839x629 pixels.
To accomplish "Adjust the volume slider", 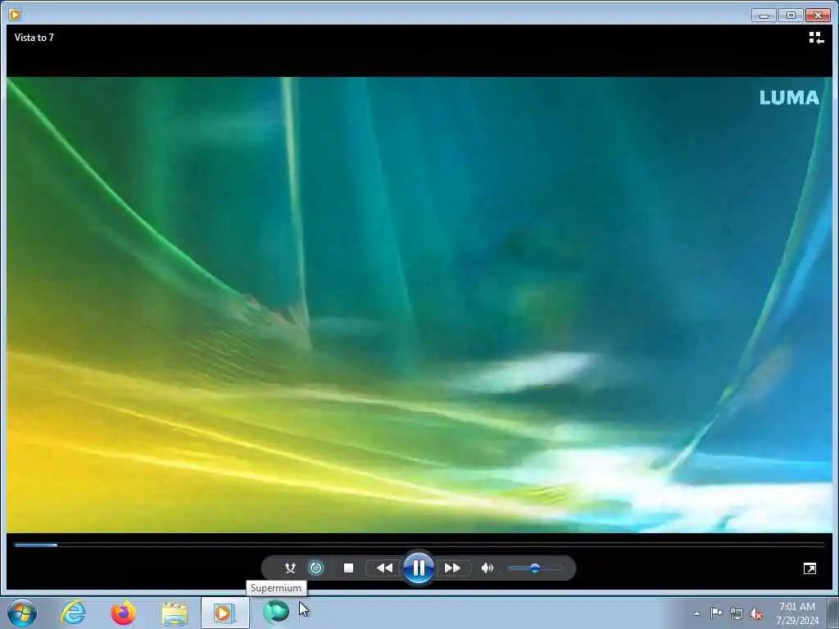I will click(x=535, y=568).
